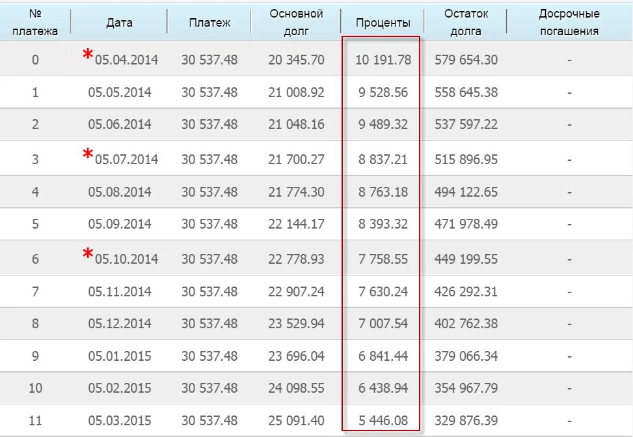The image size is (633, 437).
Task: Click remaining debt 579 654.30
Action: pos(466,60)
